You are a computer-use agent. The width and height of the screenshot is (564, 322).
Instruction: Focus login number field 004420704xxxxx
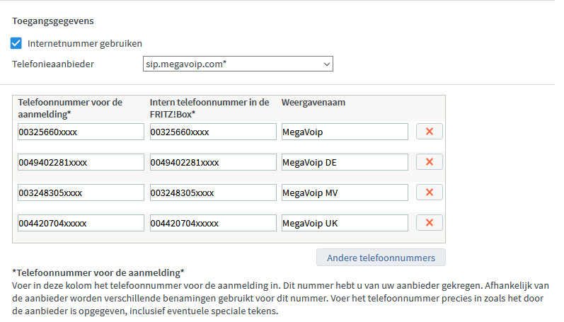pyautogui.click(x=81, y=223)
